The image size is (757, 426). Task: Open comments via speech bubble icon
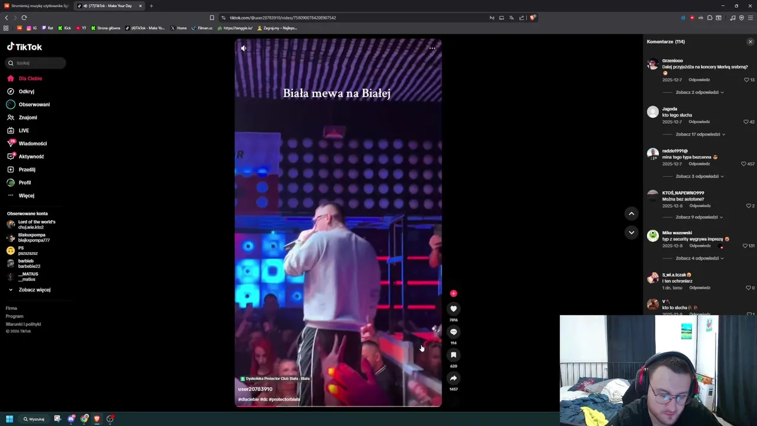coord(454,332)
